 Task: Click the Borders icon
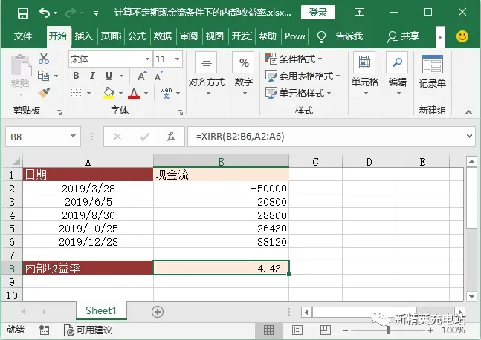[x=76, y=92]
